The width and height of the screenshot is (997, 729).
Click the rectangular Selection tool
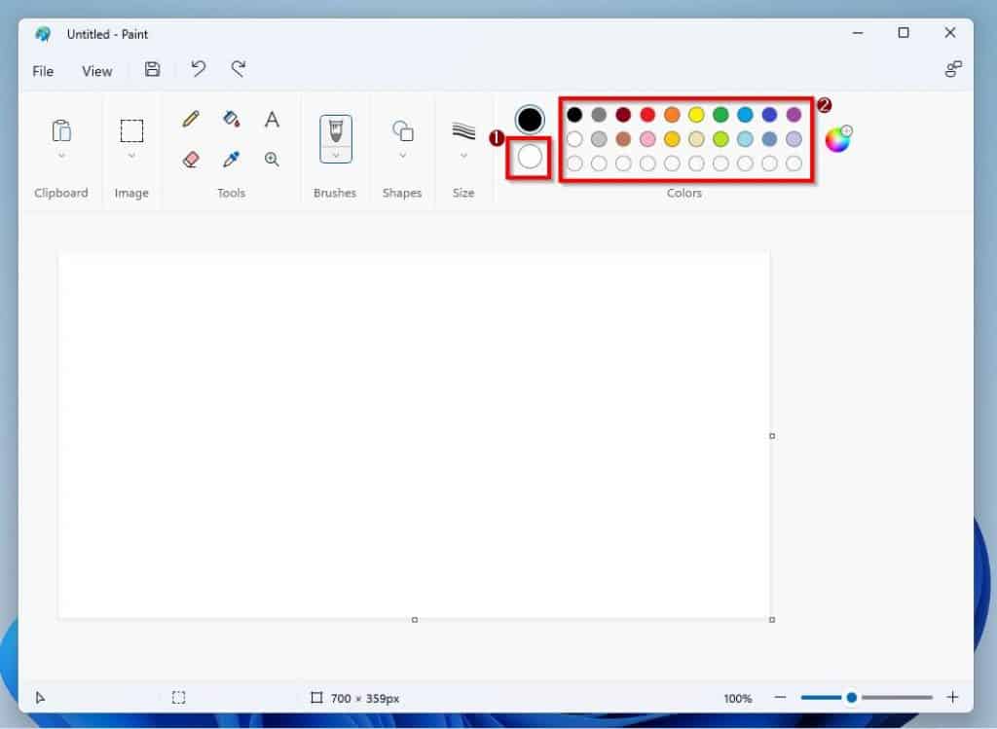point(131,131)
